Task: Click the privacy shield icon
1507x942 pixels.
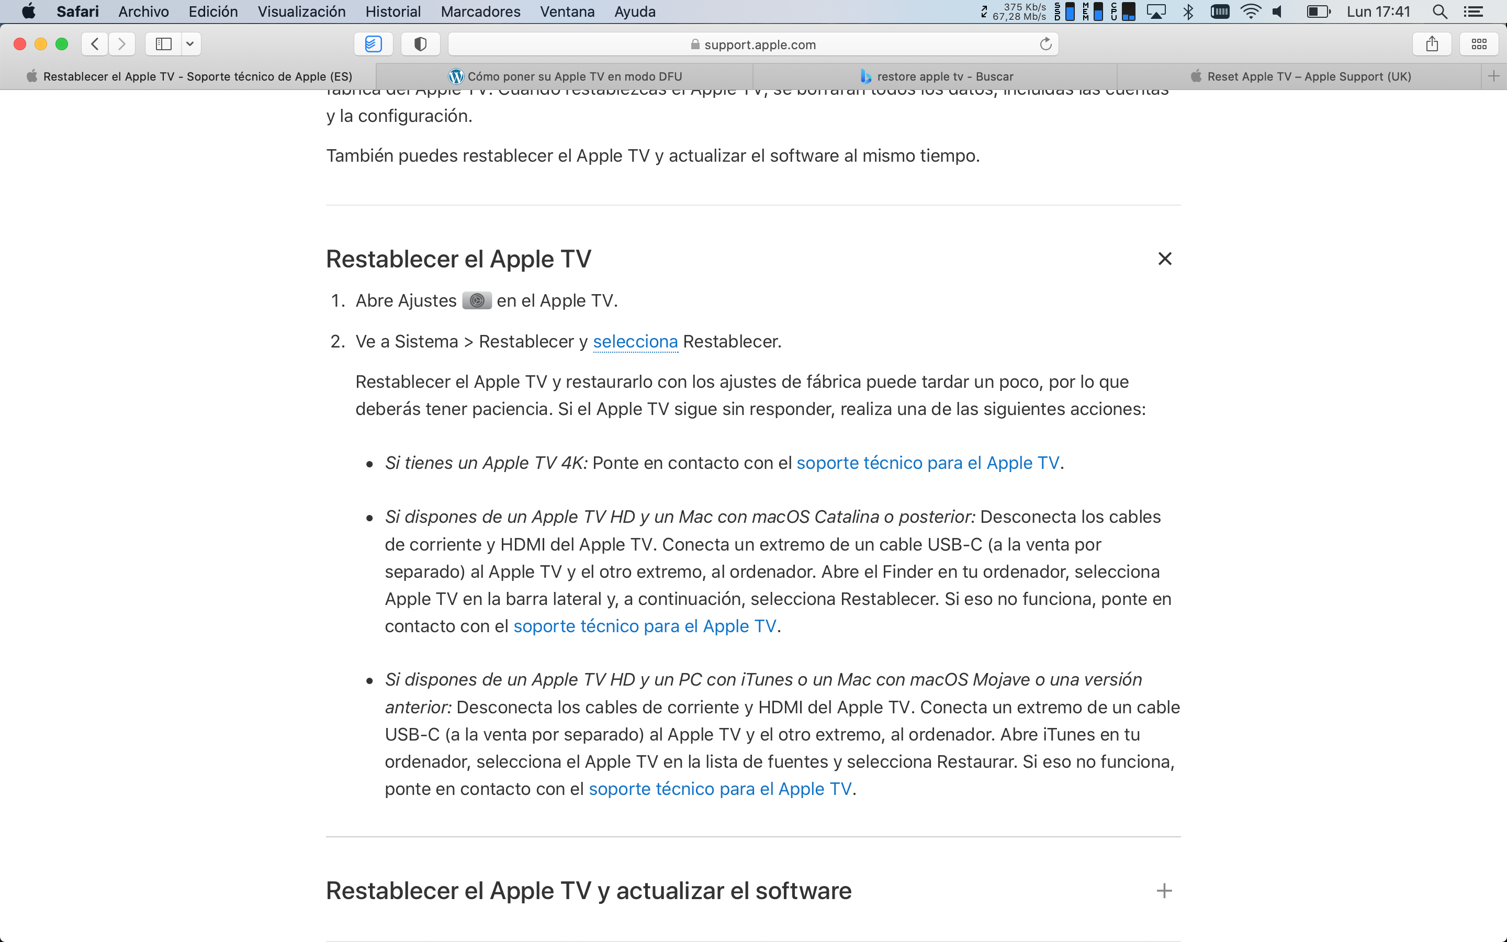Action: [420, 44]
